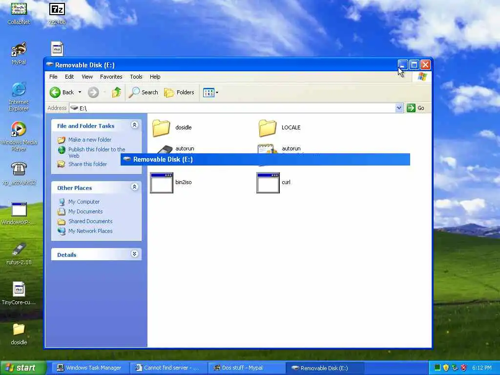The image size is (500, 375).
Task: Go to Shared Documents link
Action: tap(90, 221)
